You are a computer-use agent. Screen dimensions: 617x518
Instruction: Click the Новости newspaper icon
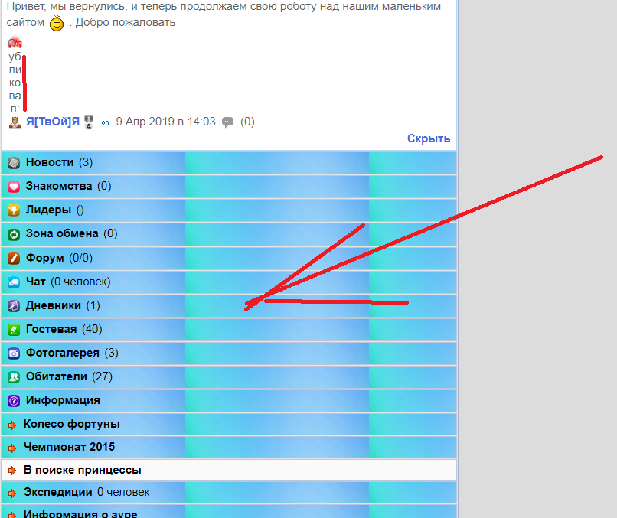point(14,162)
